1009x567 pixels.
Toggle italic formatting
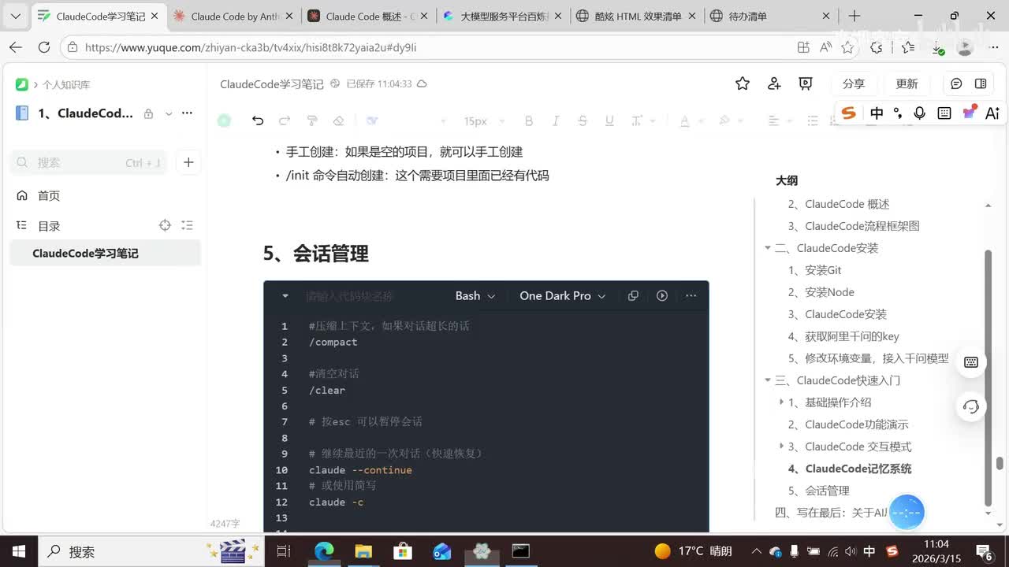click(556, 120)
